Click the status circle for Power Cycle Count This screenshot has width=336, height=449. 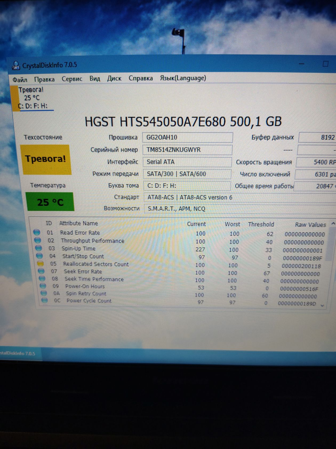[x=45, y=300]
